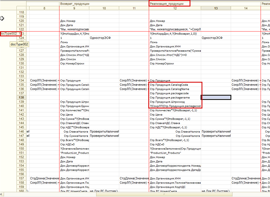Click the horizontal scrollbar thumb at bottom
Screen dimensions: 270x197
tap(164, 194)
